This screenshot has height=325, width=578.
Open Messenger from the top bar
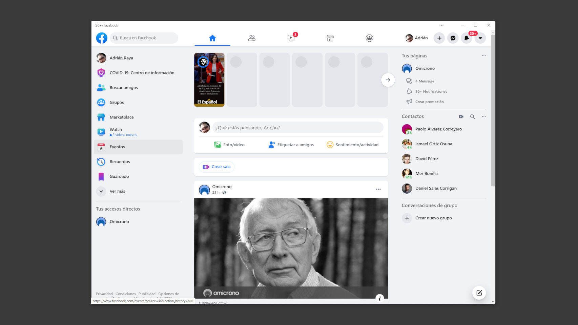(453, 38)
